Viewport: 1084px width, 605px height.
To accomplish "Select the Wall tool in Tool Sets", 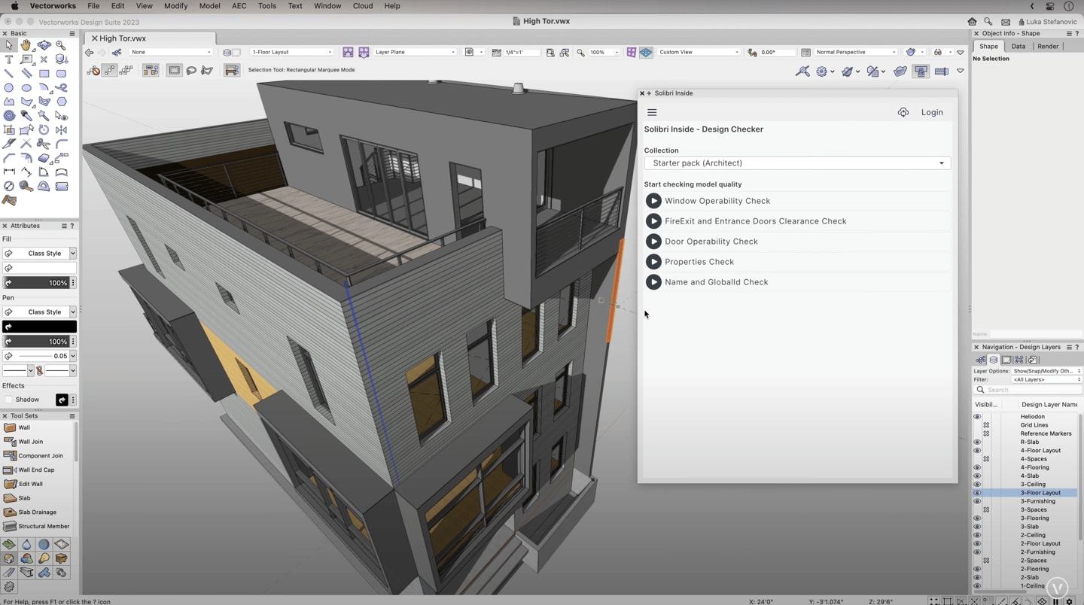I will click(x=24, y=427).
